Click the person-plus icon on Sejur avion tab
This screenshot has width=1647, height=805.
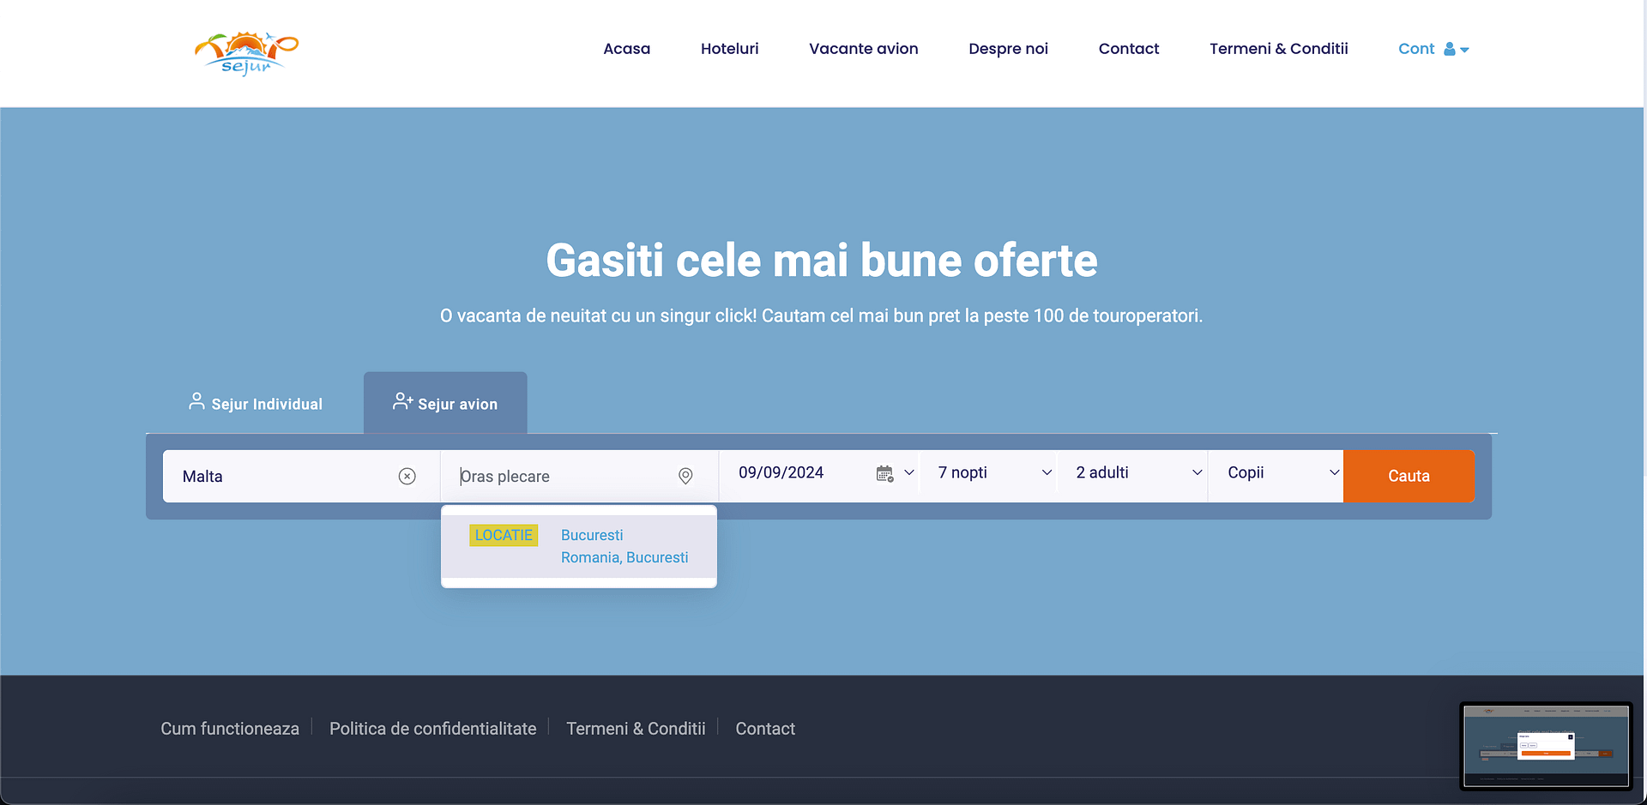click(402, 399)
